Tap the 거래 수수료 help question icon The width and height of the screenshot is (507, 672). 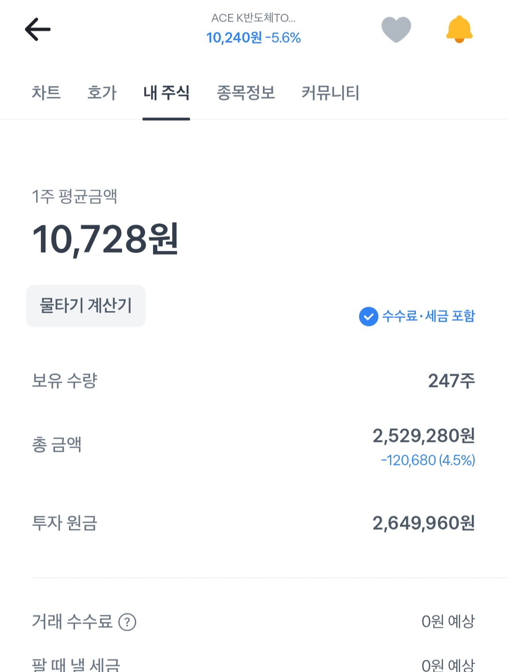coord(127,622)
